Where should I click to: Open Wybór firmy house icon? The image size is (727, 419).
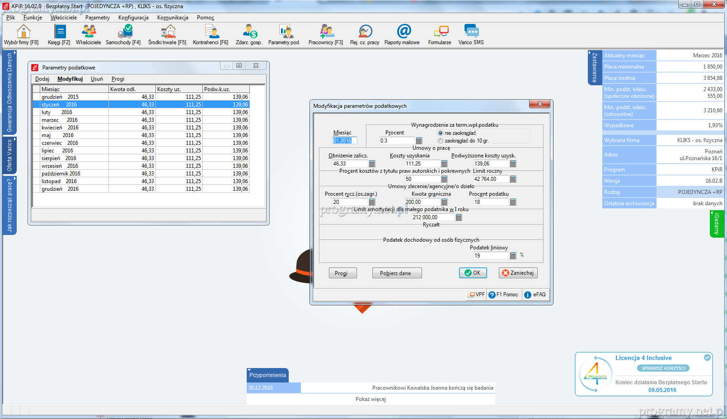pyautogui.click(x=23, y=32)
